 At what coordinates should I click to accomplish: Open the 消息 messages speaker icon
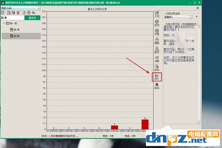pyautogui.click(x=157, y=59)
